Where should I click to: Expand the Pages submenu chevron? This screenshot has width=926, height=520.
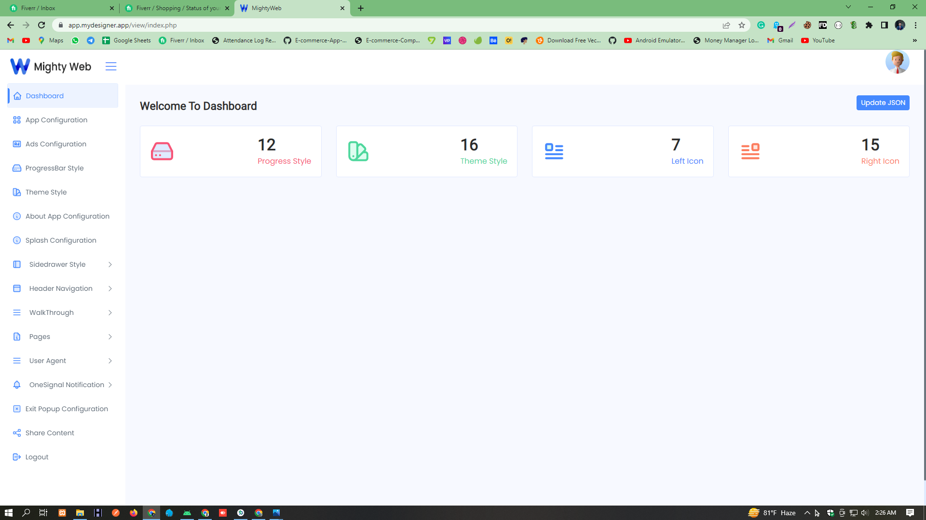pos(110,337)
